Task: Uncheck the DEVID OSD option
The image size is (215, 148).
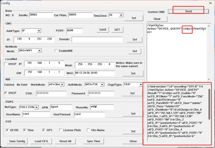Action: 7,130
